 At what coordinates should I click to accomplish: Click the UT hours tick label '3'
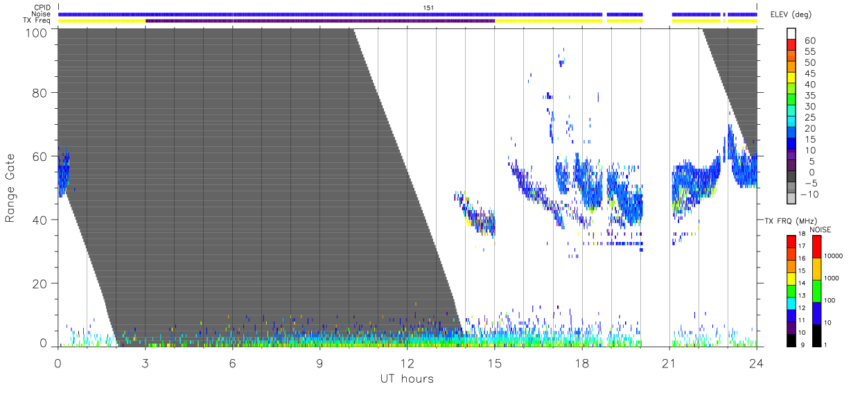coord(145,362)
